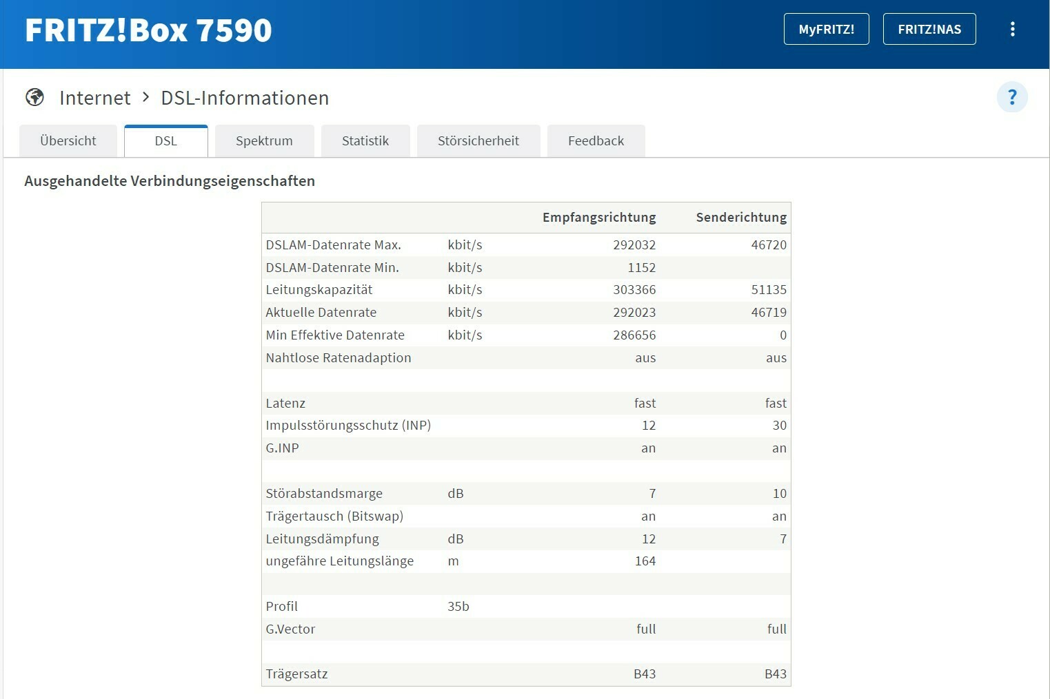Open the three-dot options menu

click(x=1012, y=29)
